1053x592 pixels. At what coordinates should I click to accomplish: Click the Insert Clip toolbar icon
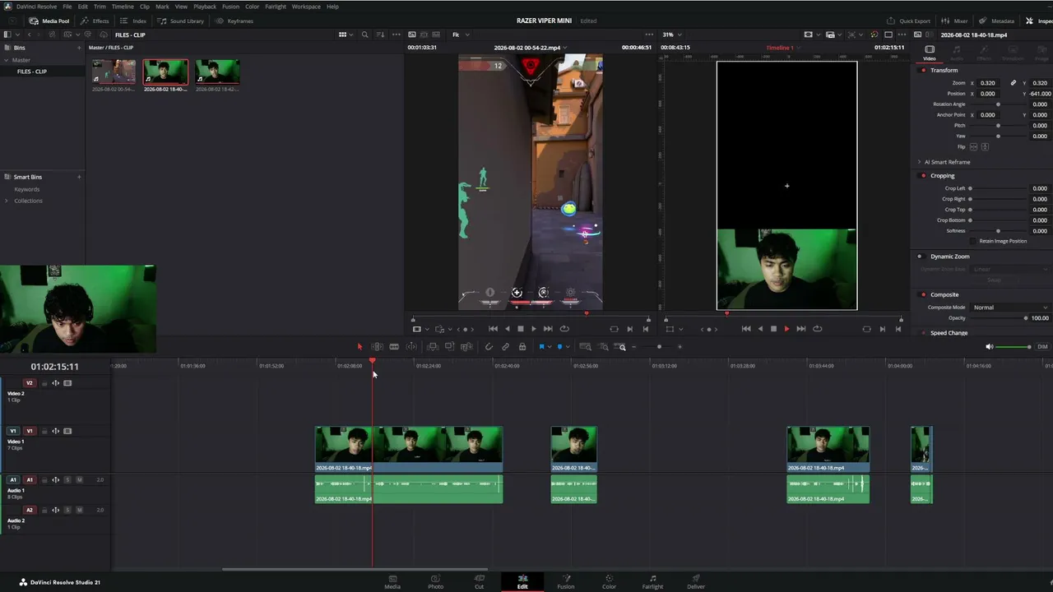(433, 347)
